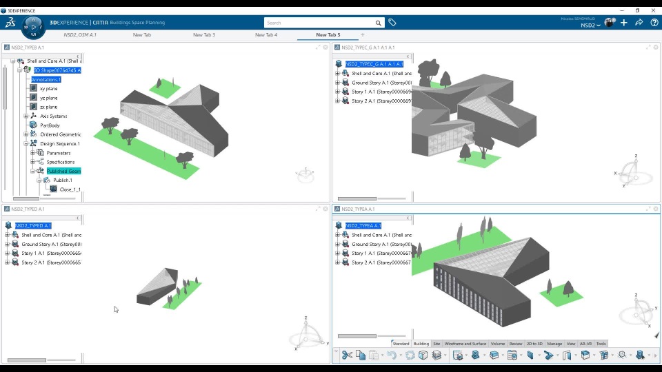The image size is (662, 372).
Task: Click the Cut scissors icon in toolbar
Action: 347,355
